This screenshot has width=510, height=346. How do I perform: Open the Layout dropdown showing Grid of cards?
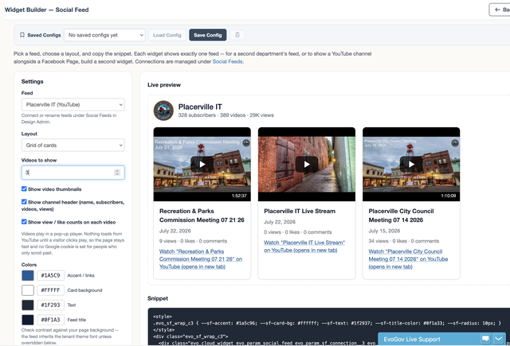pos(73,145)
